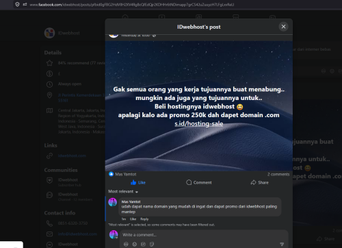Click the send comment arrow icon
Image resolution: width=342 pixels, height=248 pixels.
(282, 245)
